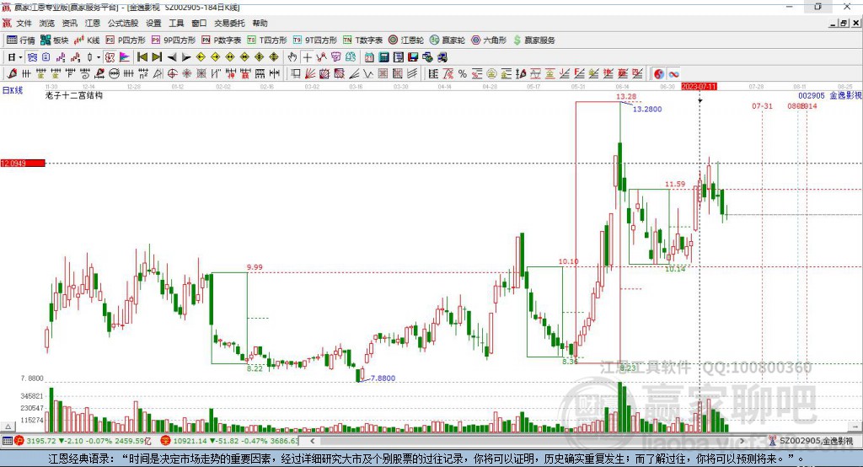Open the P四方形 tool

tap(126, 40)
